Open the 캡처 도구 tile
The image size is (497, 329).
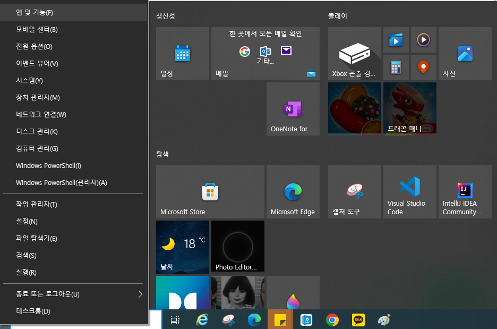click(x=354, y=192)
